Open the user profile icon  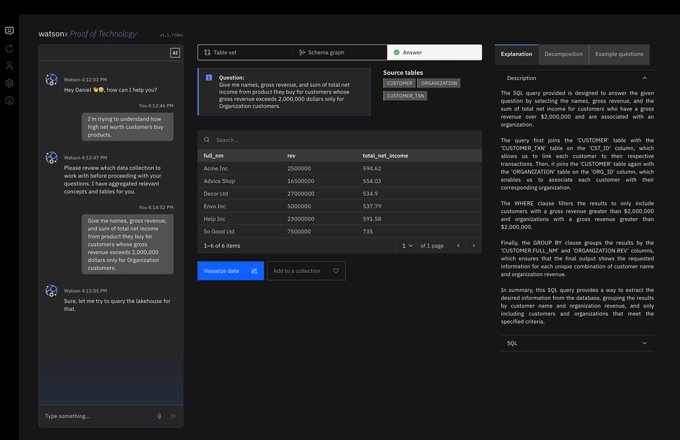click(x=9, y=65)
